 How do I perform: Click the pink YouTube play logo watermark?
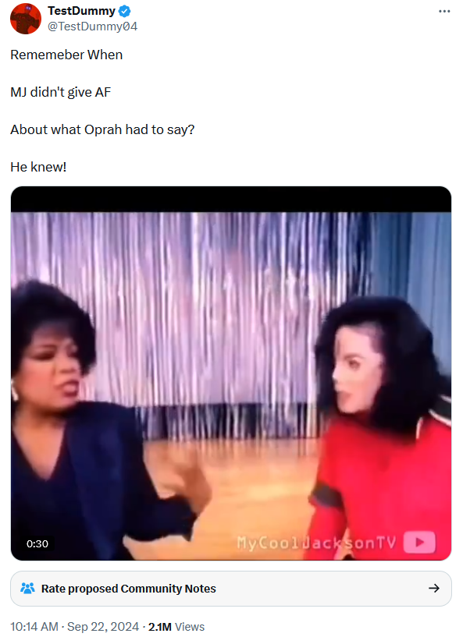(x=419, y=542)
